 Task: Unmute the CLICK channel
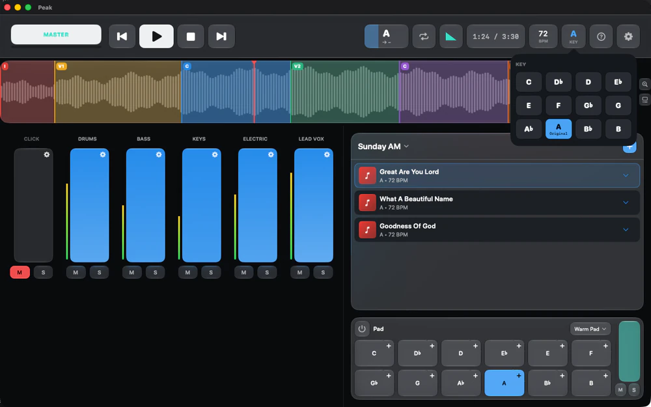pos(20,272)
